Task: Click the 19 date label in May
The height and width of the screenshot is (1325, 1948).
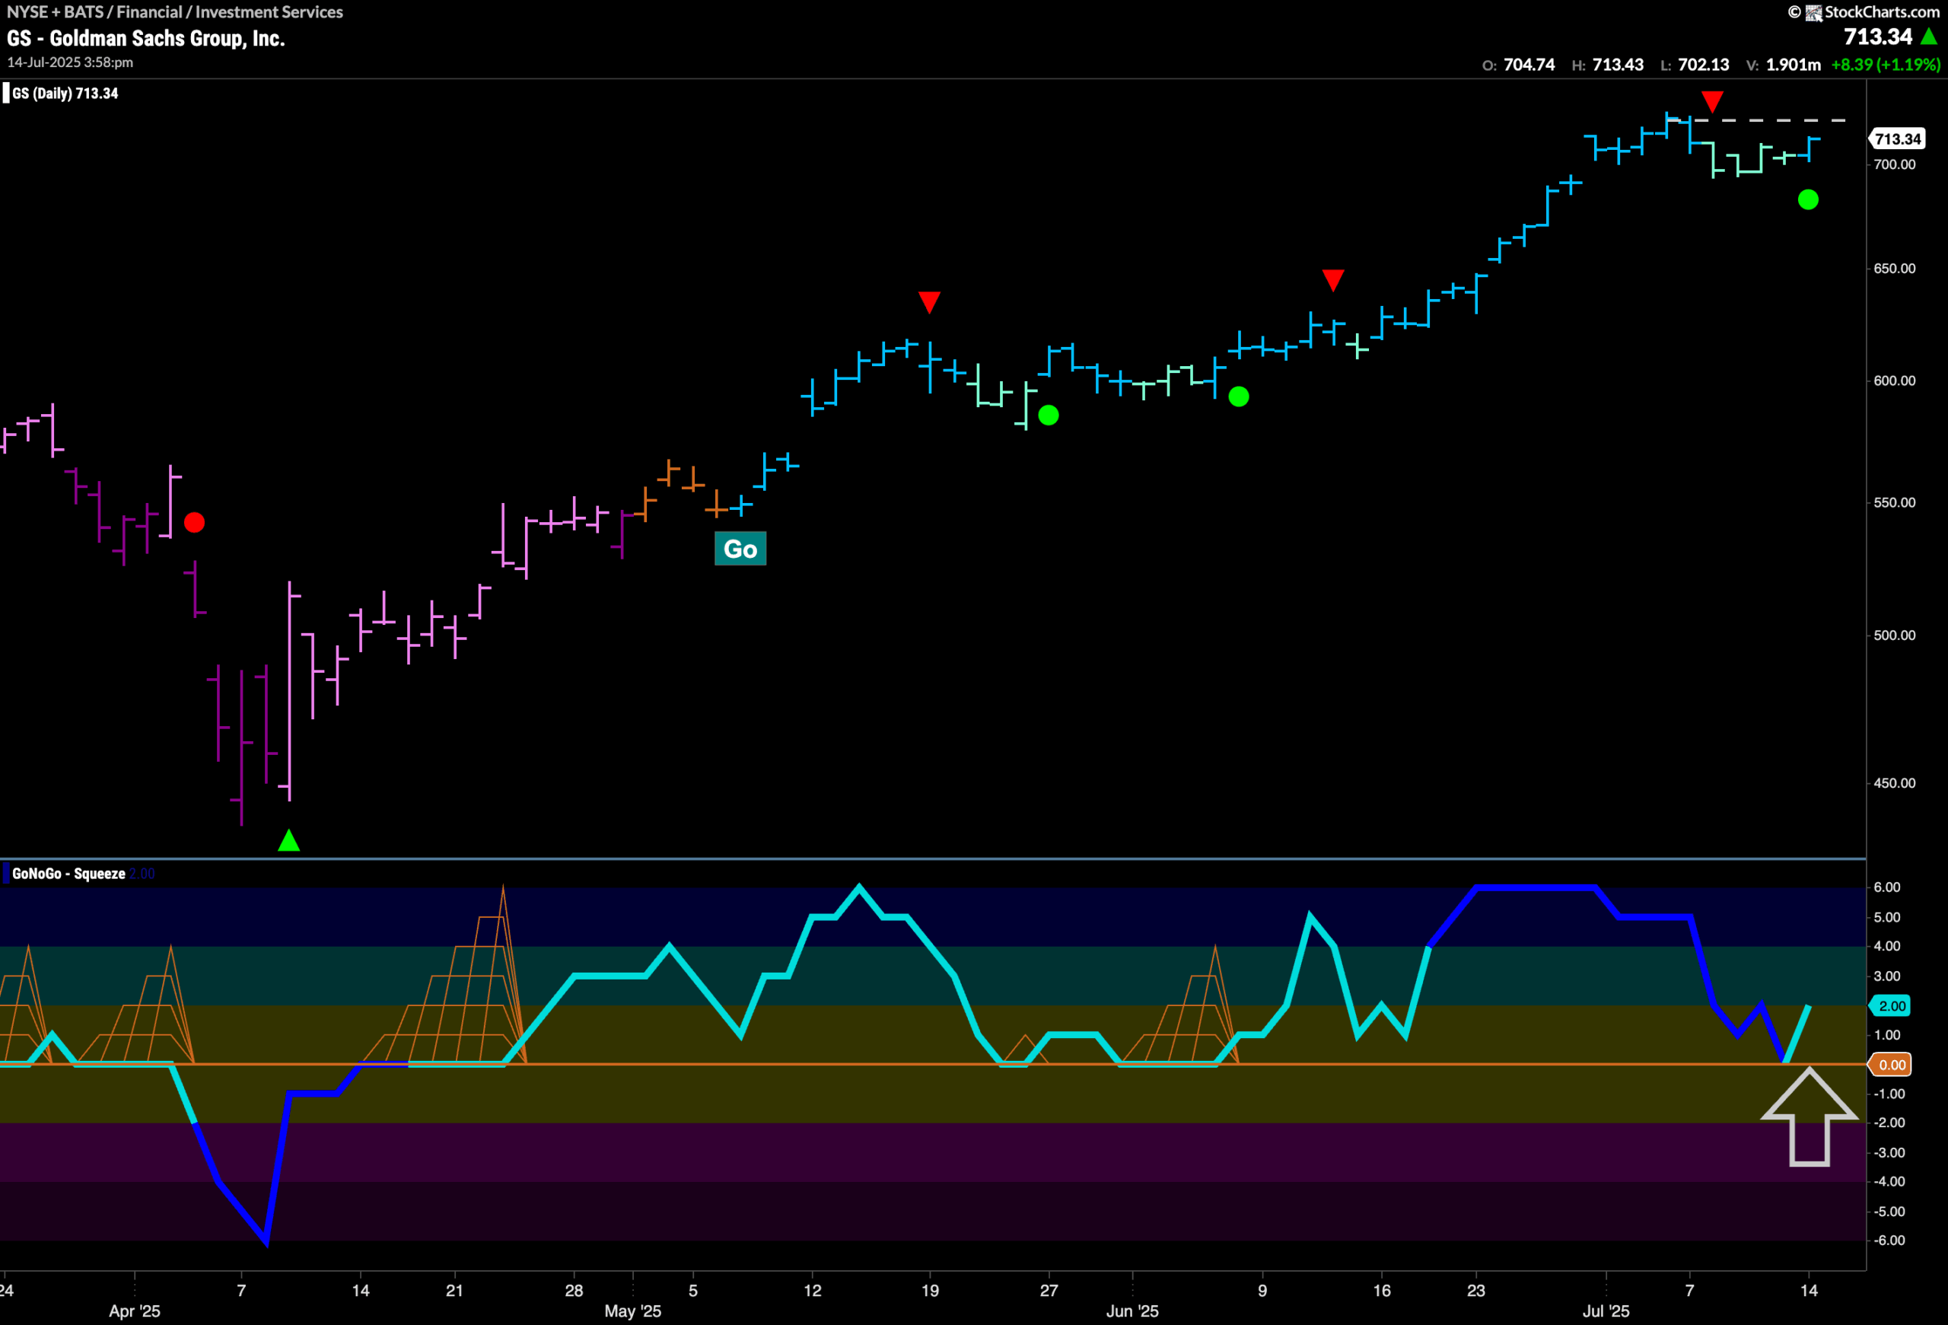Action: (x=931, y=1291)
